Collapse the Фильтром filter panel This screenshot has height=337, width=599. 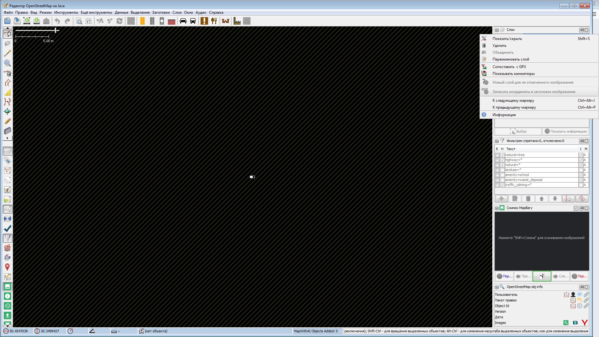tap(497, 141)
